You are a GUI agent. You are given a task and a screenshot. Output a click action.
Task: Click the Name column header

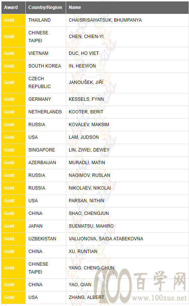tap(127, 7)
